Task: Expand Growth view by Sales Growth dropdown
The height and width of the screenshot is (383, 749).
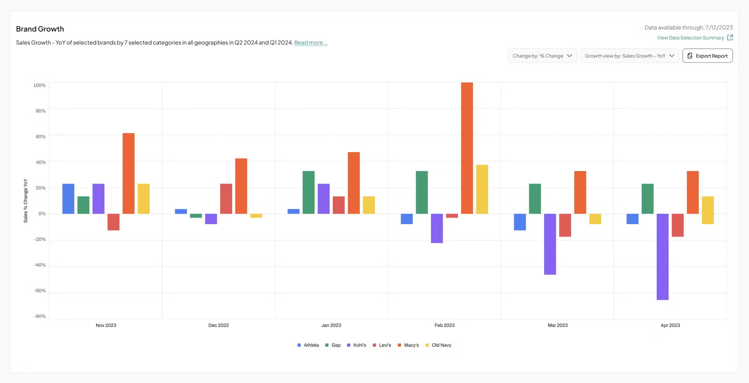Action: click(629, 56)
